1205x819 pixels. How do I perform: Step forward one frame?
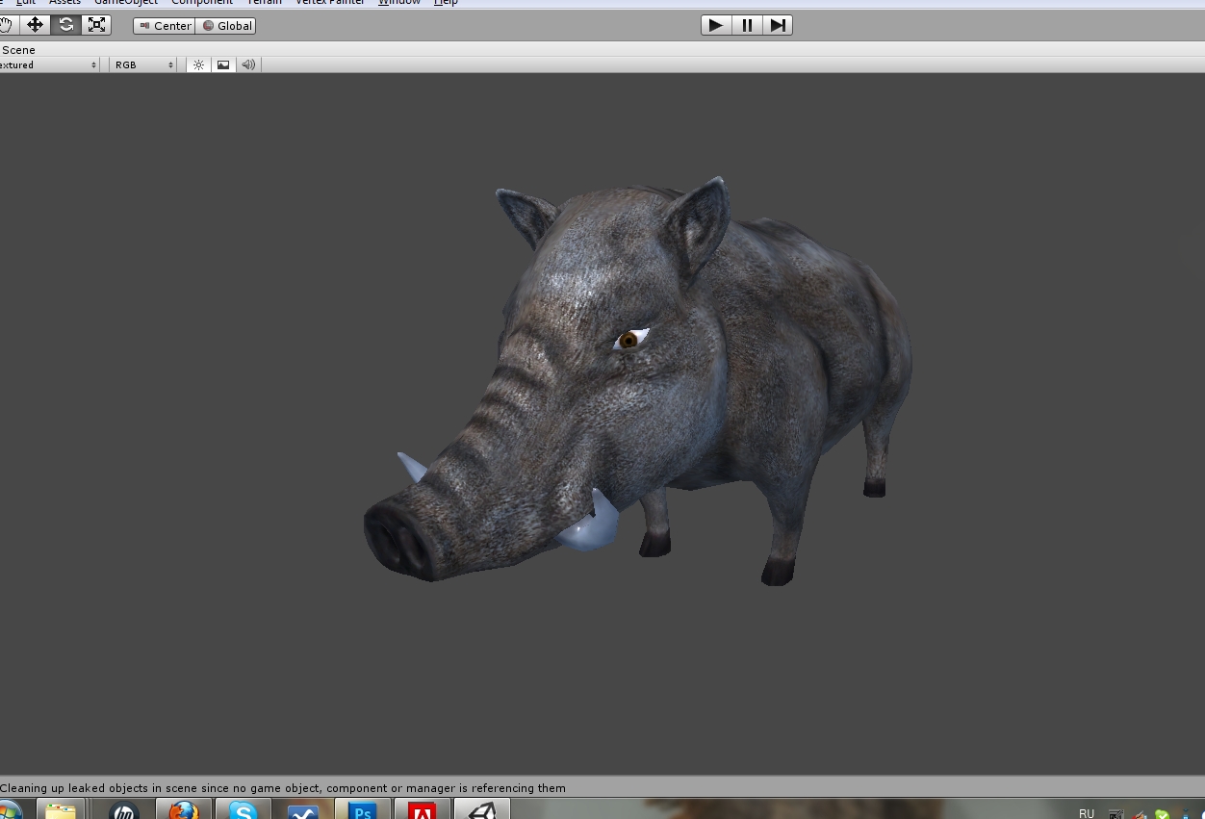777,25
